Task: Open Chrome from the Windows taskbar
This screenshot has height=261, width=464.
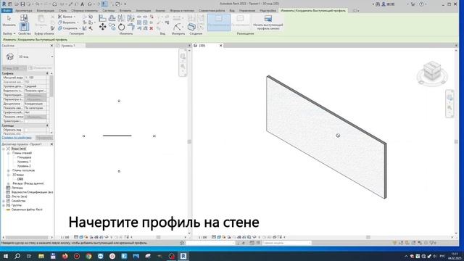Action: (x=88, y=256)
